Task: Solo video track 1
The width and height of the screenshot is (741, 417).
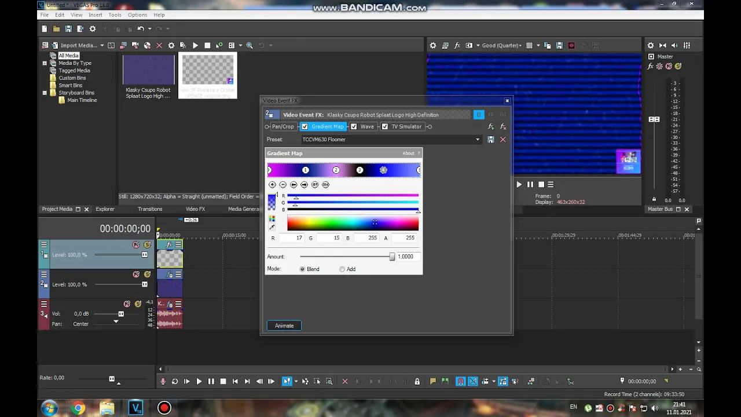Action: [147, 245]
